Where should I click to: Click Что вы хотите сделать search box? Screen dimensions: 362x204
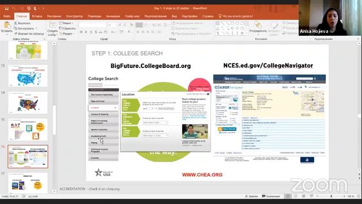point(236,16)
